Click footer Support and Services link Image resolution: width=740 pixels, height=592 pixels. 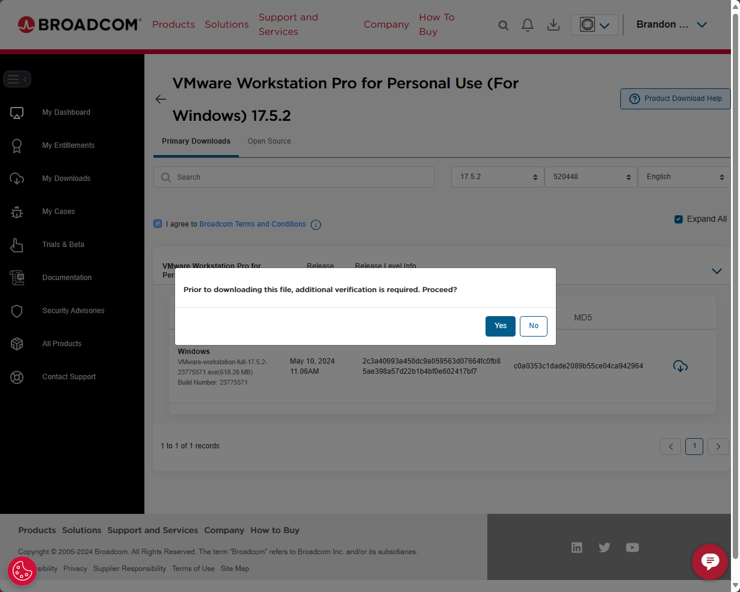click(153, 530)
